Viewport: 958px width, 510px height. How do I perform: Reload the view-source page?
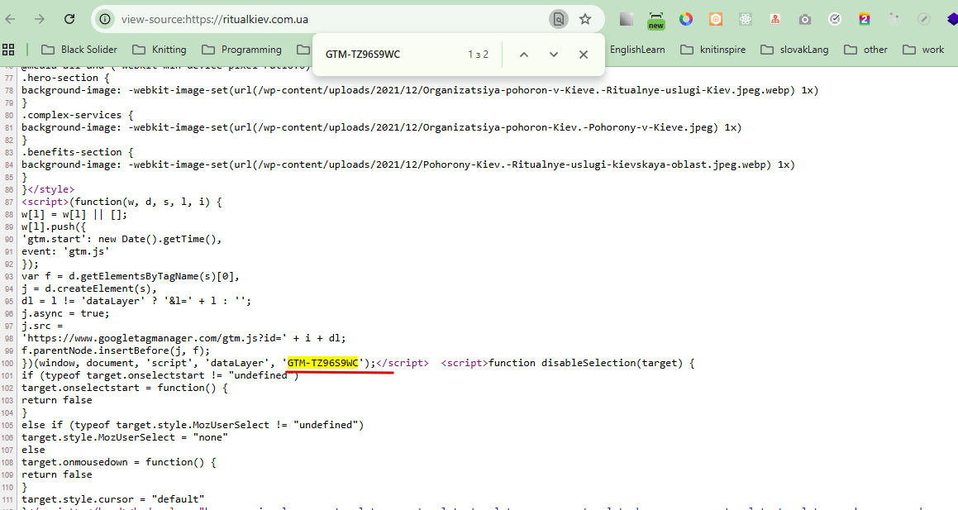click(69, 19)
